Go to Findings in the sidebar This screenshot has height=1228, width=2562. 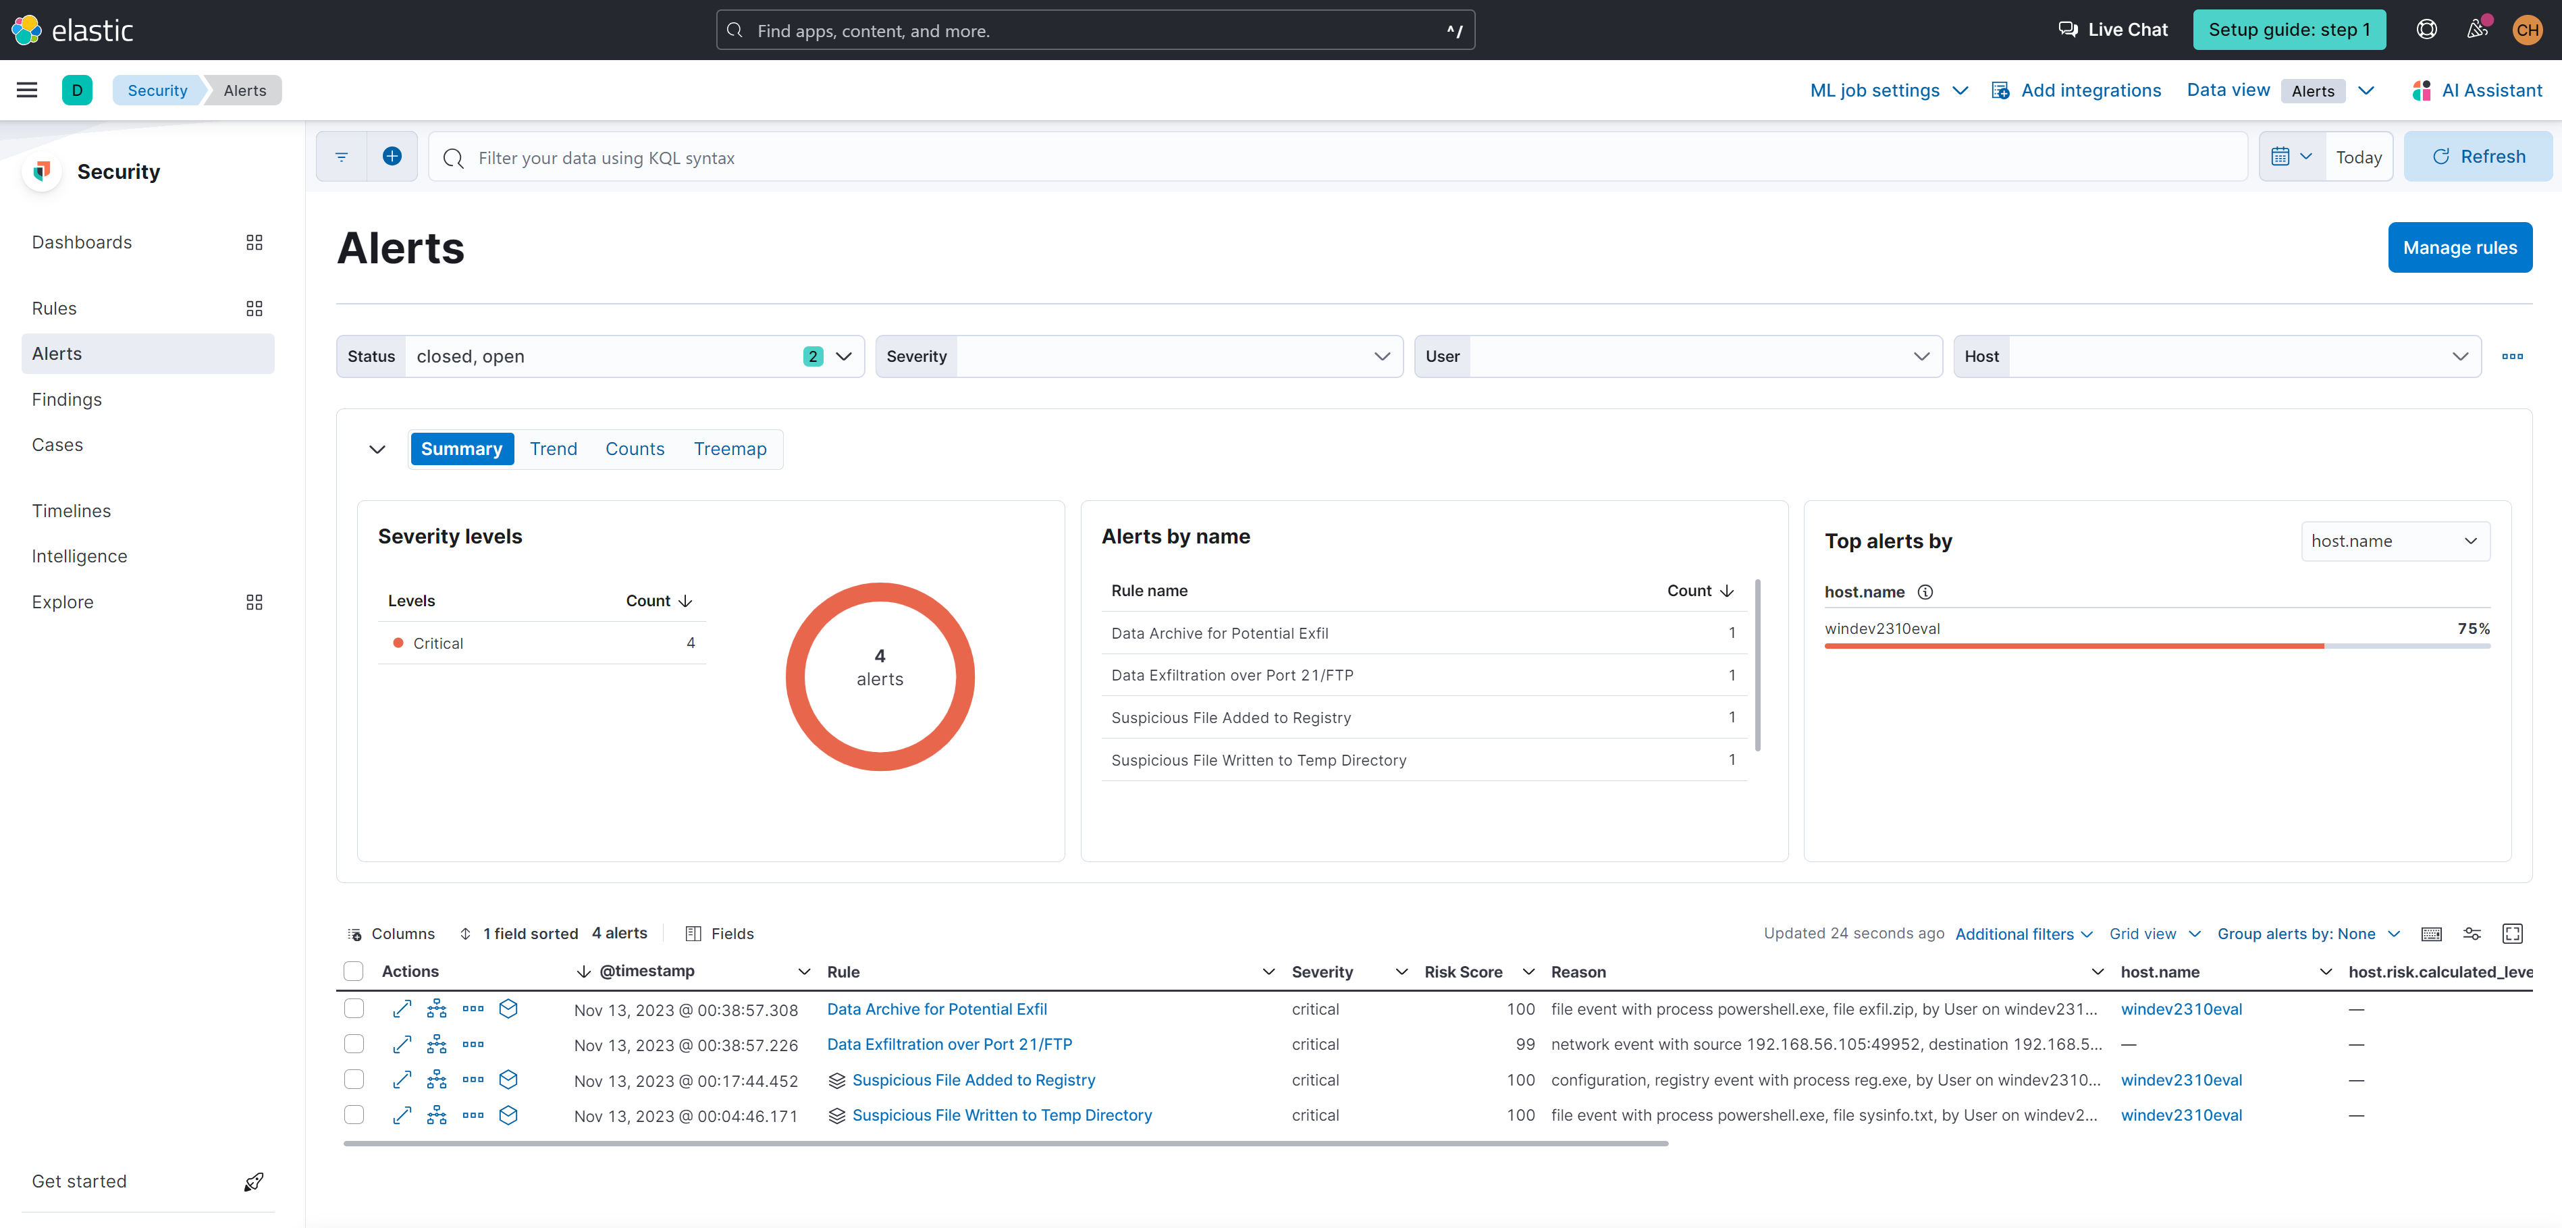pos(67,400)
